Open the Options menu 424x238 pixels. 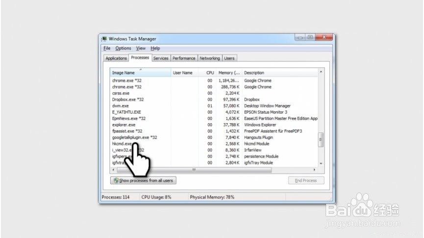tap(123, 48)
